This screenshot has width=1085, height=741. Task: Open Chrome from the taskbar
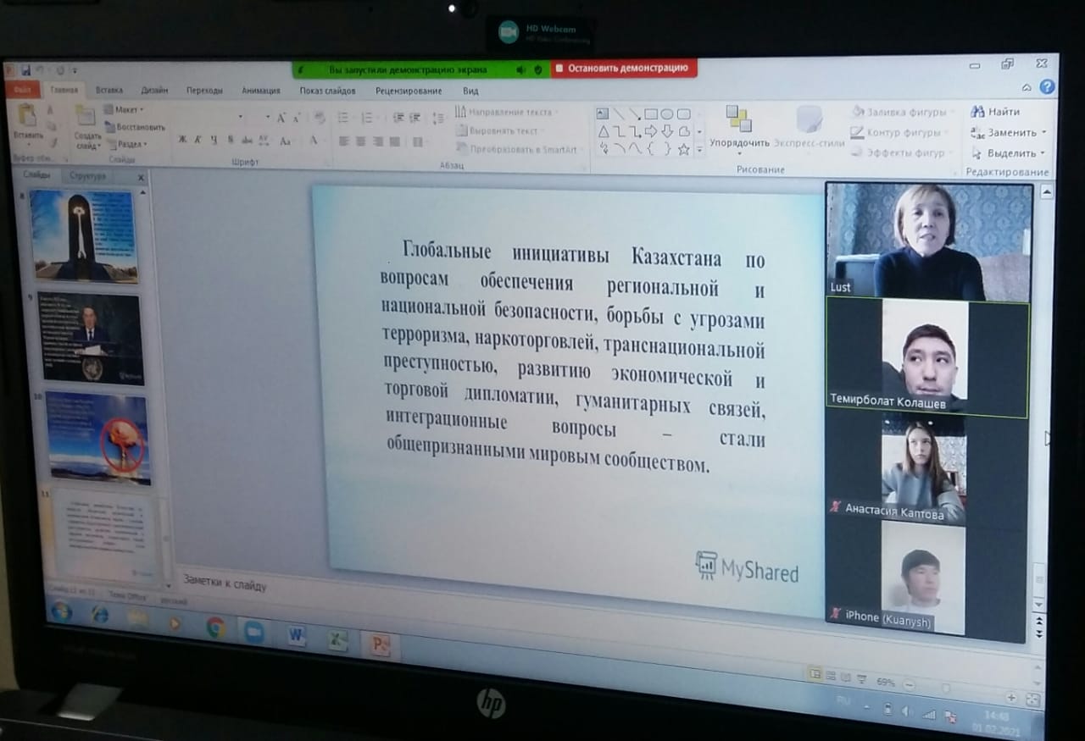(215, 628)
